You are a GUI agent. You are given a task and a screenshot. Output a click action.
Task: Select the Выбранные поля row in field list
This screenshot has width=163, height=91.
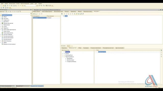102,52
